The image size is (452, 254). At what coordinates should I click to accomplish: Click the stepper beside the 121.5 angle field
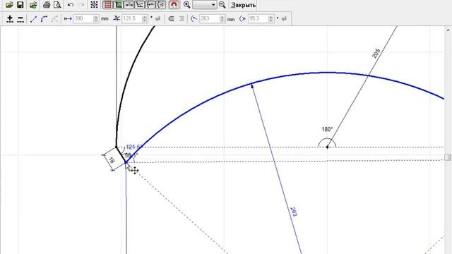click(145, 19)
